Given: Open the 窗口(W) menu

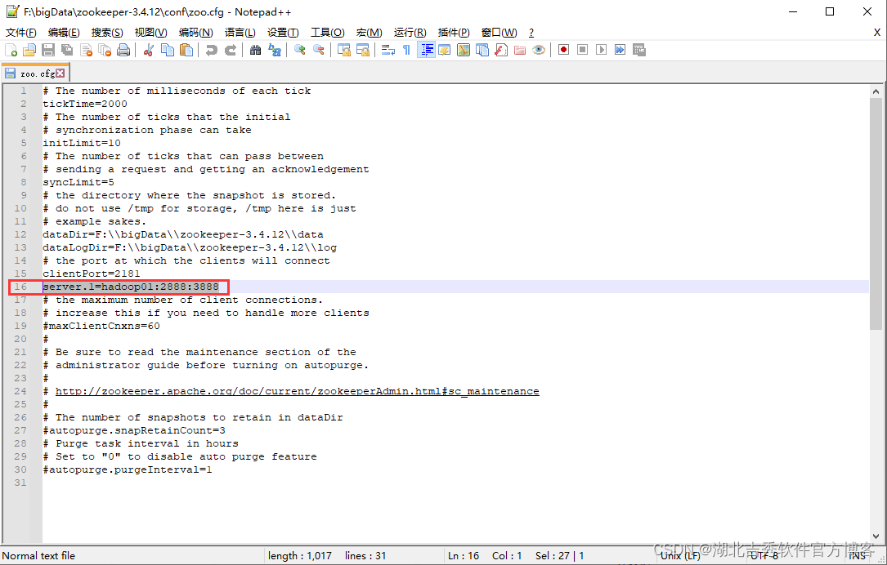Looking at the screenshot, I should click(499, 32).
